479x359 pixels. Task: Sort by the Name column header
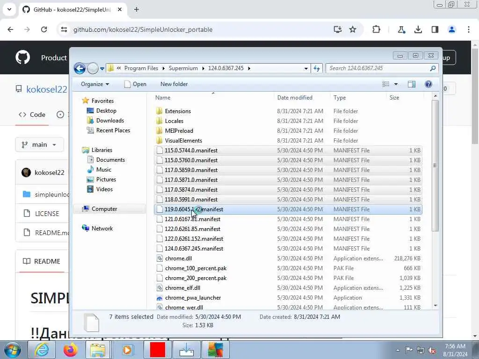213,98
